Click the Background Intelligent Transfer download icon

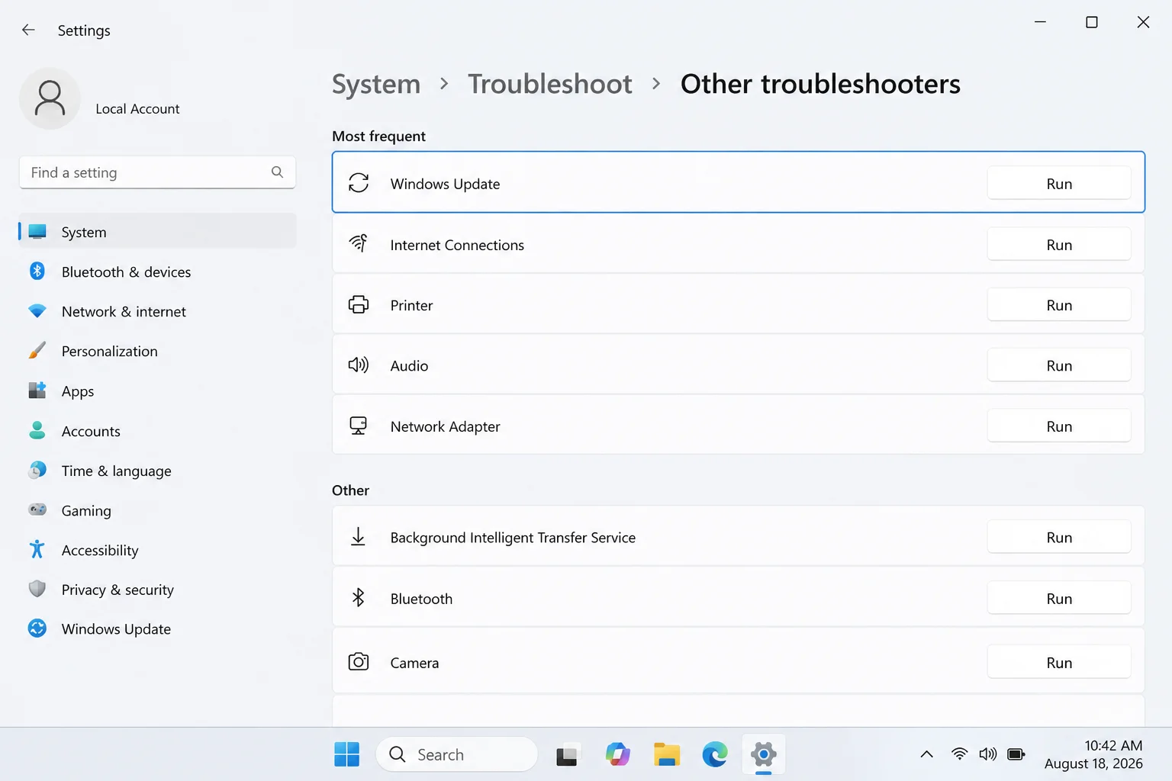(x=358, y=537)
